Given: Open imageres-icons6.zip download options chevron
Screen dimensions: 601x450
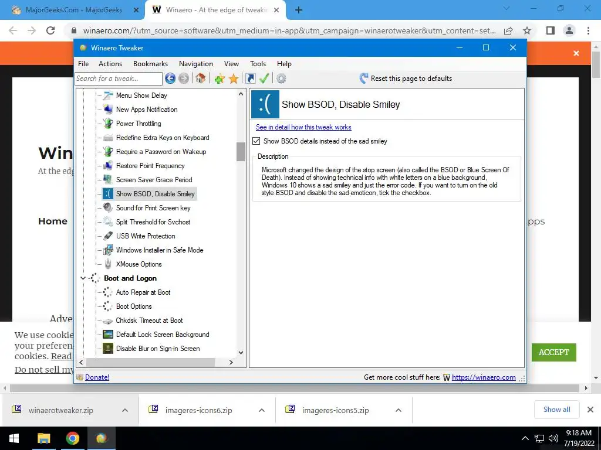Looking at the screenshot, I should pos(262,410).
